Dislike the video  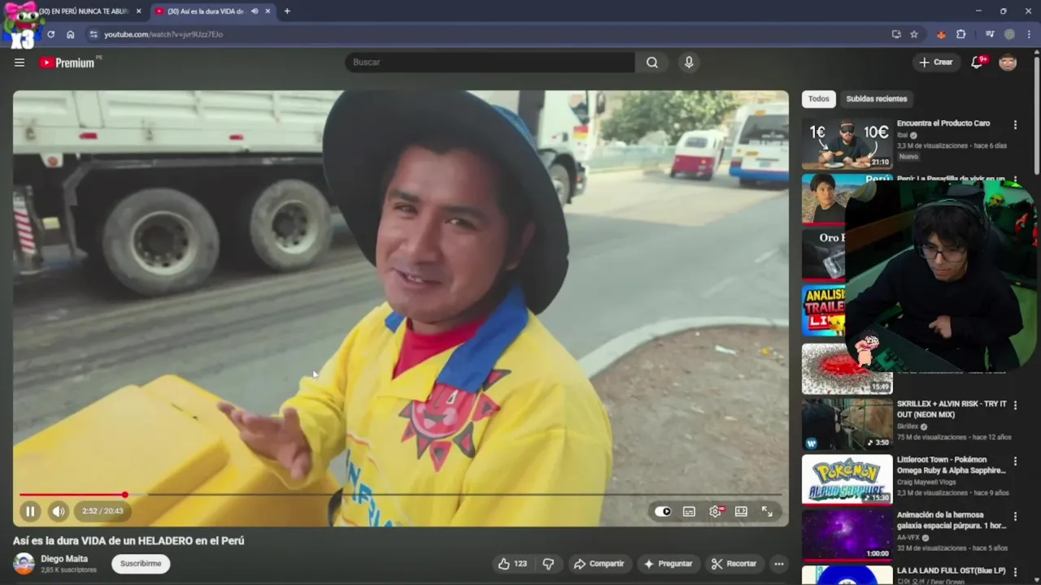(548, 564)
